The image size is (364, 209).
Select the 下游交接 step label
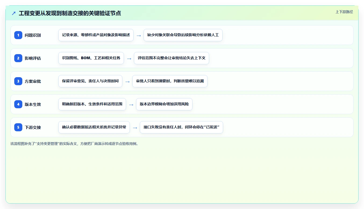click(33, 127)
